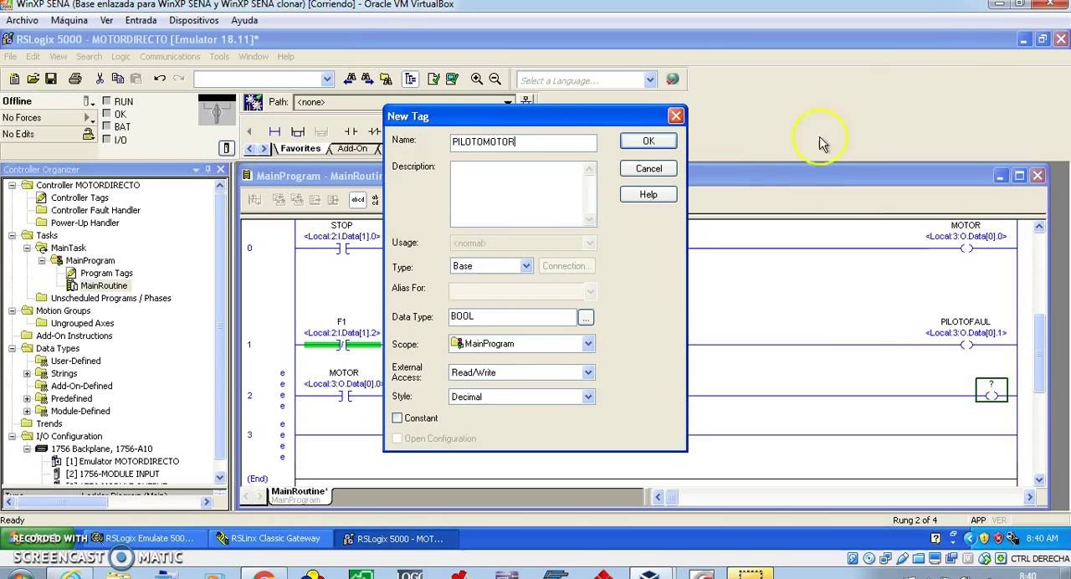Screen dimensions: 1071x579
Task: Collapse the Tasks tree node
Action: point(13,235)
